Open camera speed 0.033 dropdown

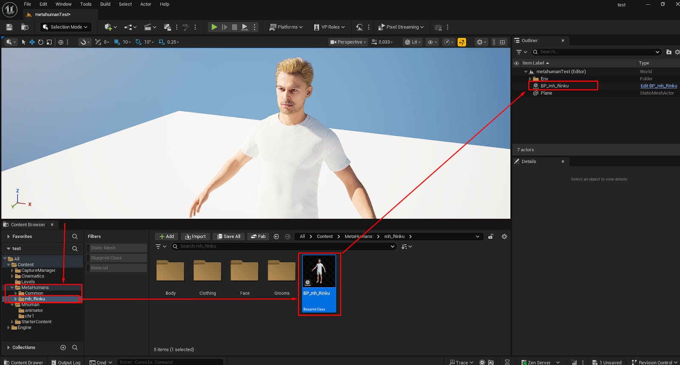[x=382, y=42]
